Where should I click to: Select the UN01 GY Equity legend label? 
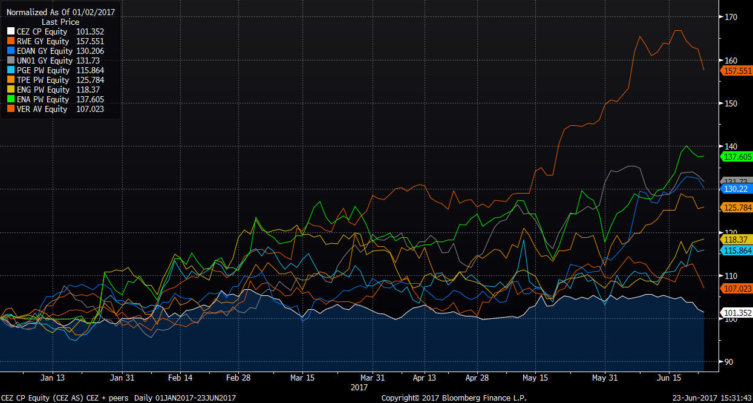coord(44,61)
